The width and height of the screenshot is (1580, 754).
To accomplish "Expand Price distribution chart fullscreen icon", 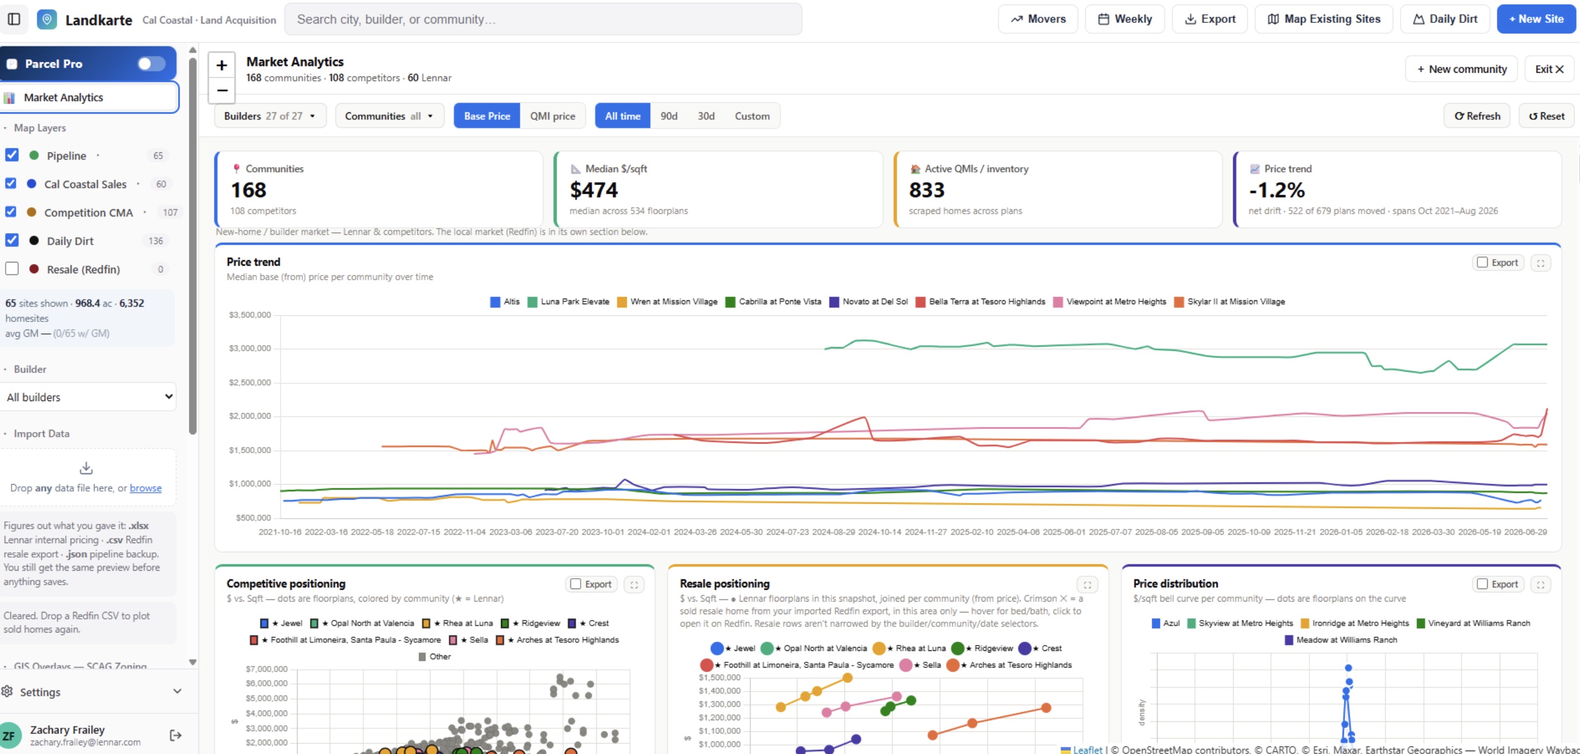I will [1541, 585].
